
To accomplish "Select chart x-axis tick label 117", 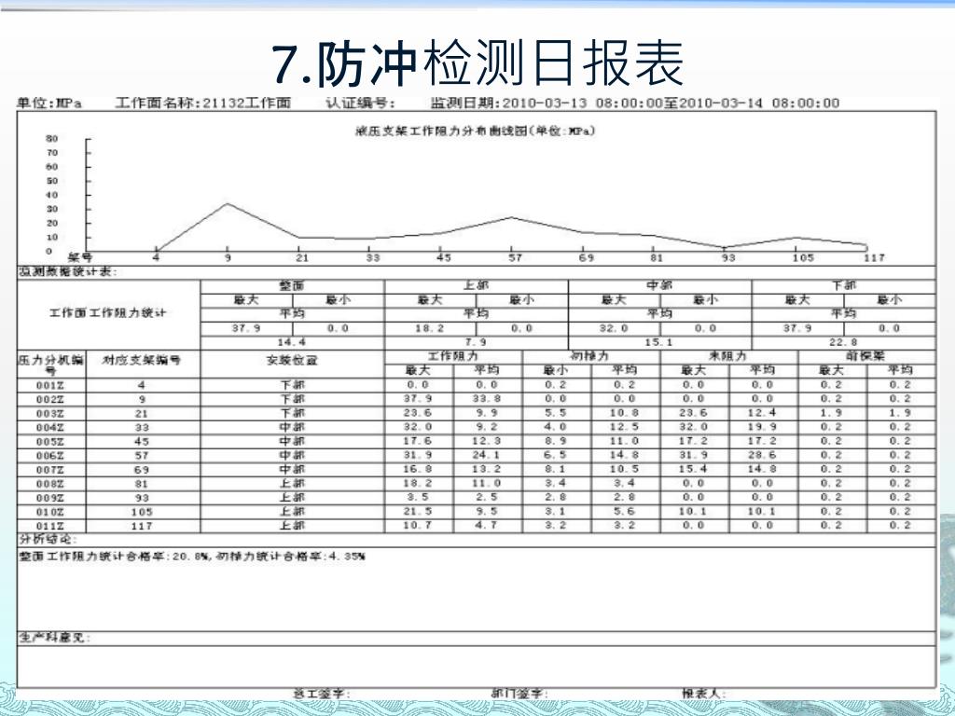I will pos(875,257).
